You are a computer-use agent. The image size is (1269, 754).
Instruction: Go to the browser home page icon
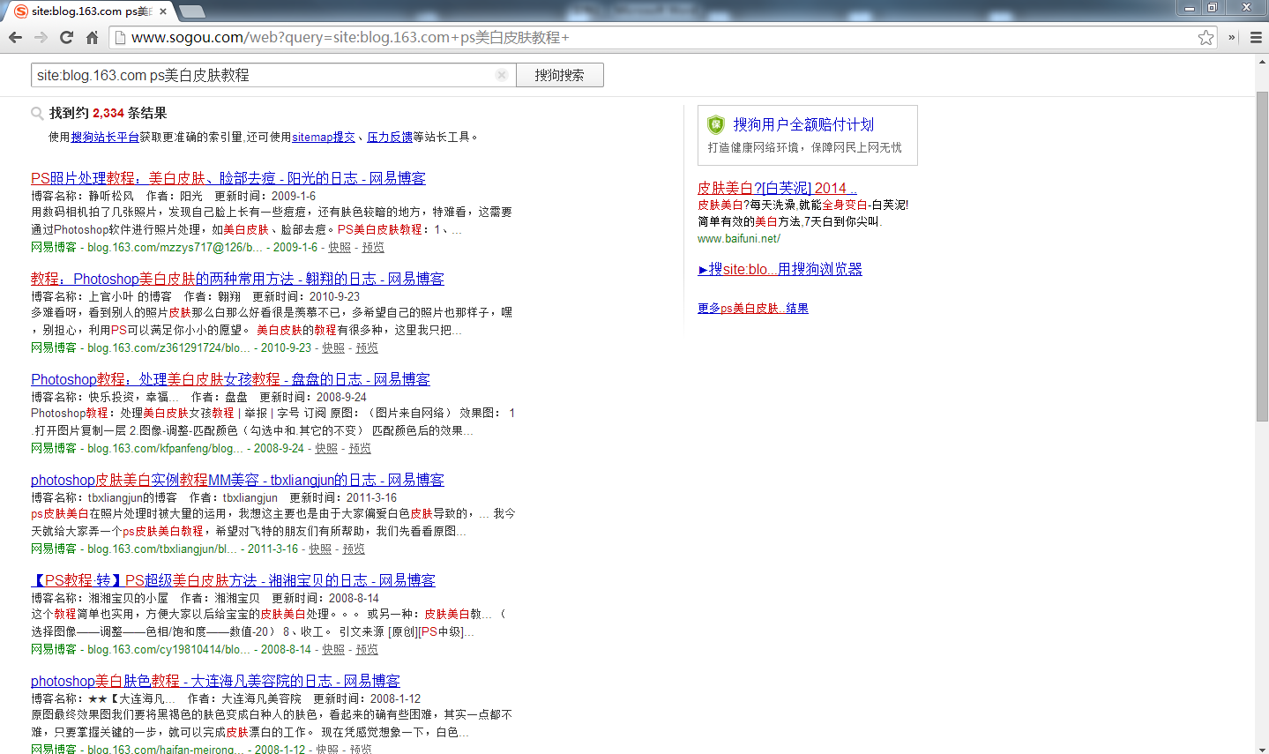92,37
